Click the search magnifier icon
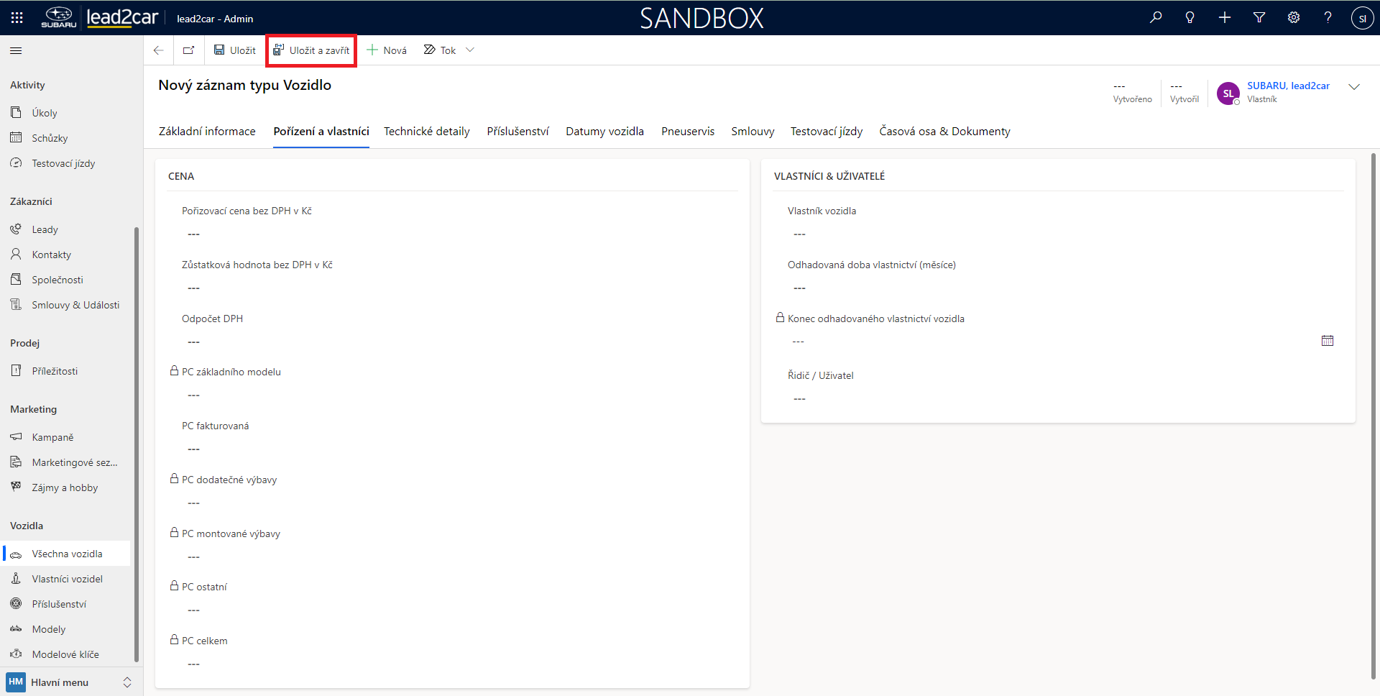Viewport: 1380px width, 696px height. click(1156, 18)
